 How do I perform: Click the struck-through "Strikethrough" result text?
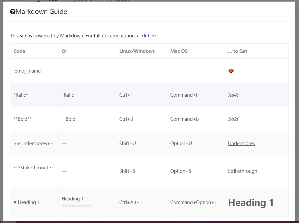click(x=243, y=171)
